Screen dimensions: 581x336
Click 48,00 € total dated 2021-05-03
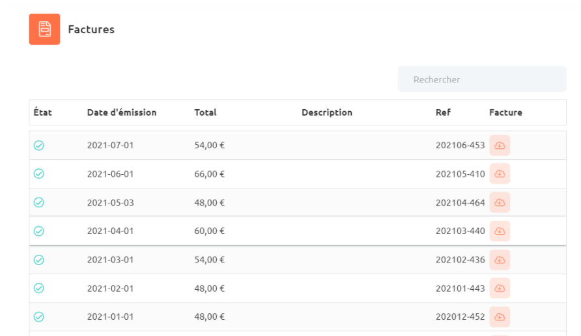click(x=209, y=203)
